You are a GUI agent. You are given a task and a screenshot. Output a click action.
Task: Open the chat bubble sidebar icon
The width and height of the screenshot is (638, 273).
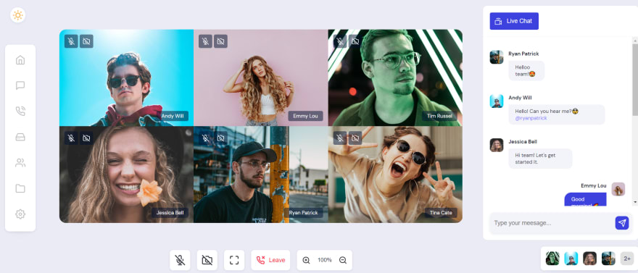tap(20, 85)
